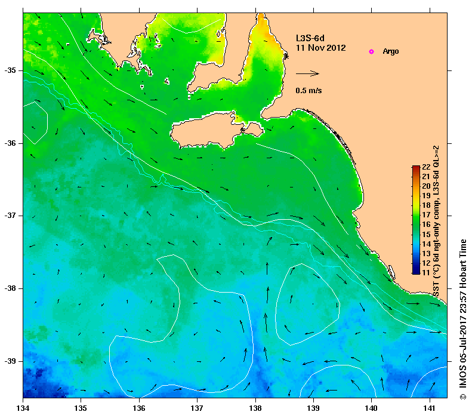472x418 pixels.
Task: Click the '21' color bar value
Action: tap(426, 177)
